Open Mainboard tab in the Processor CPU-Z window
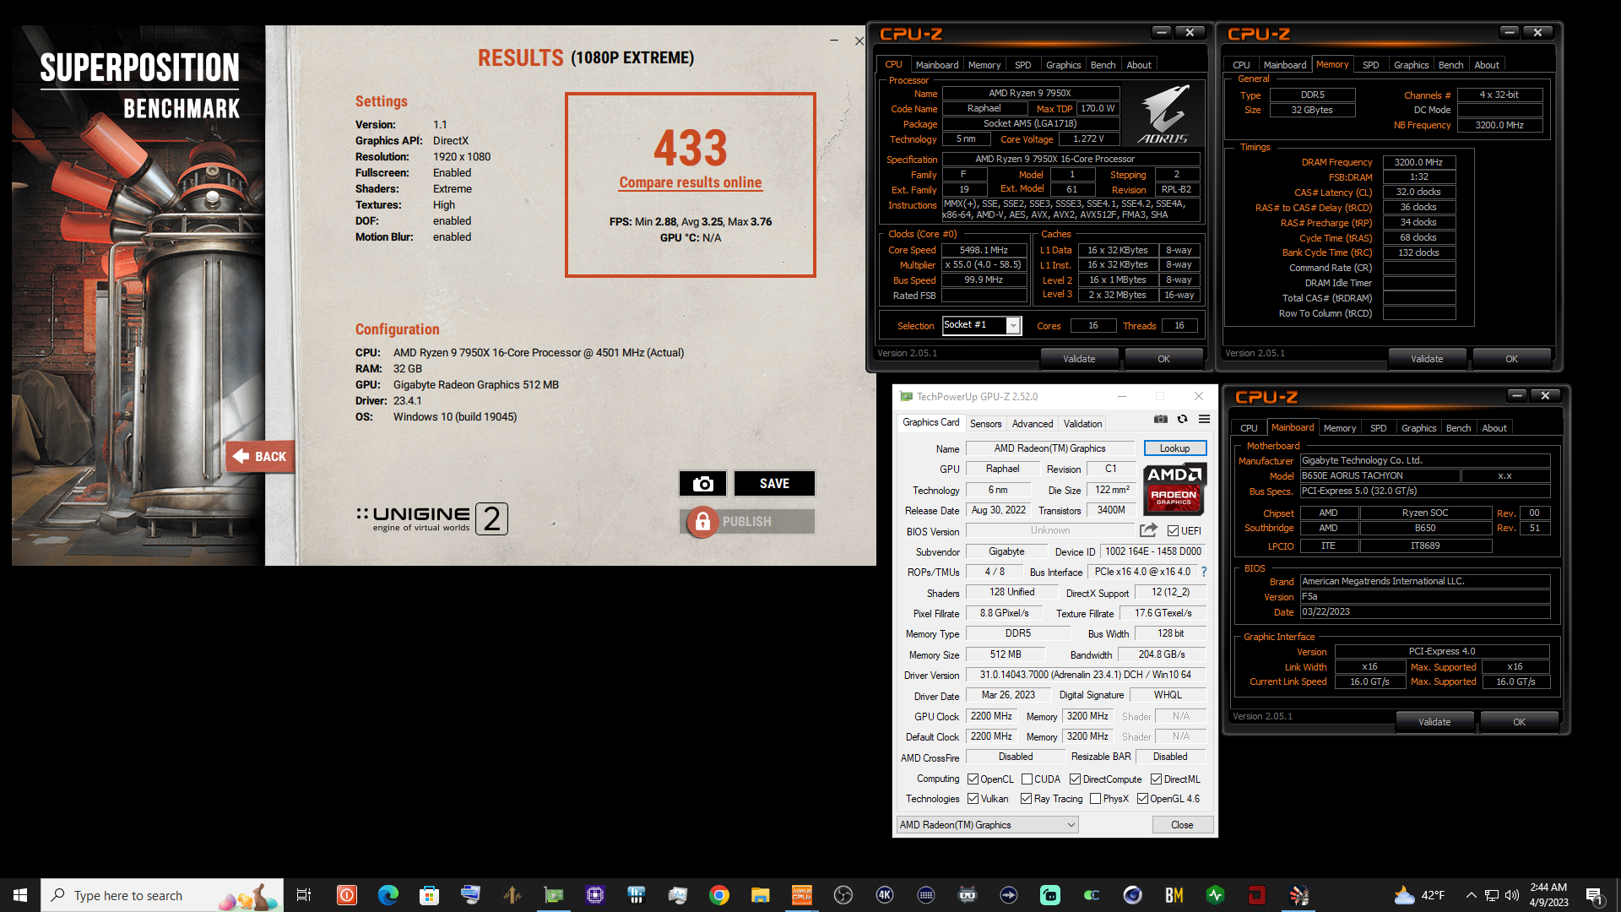1621x912 pixels. click(936, 65)
